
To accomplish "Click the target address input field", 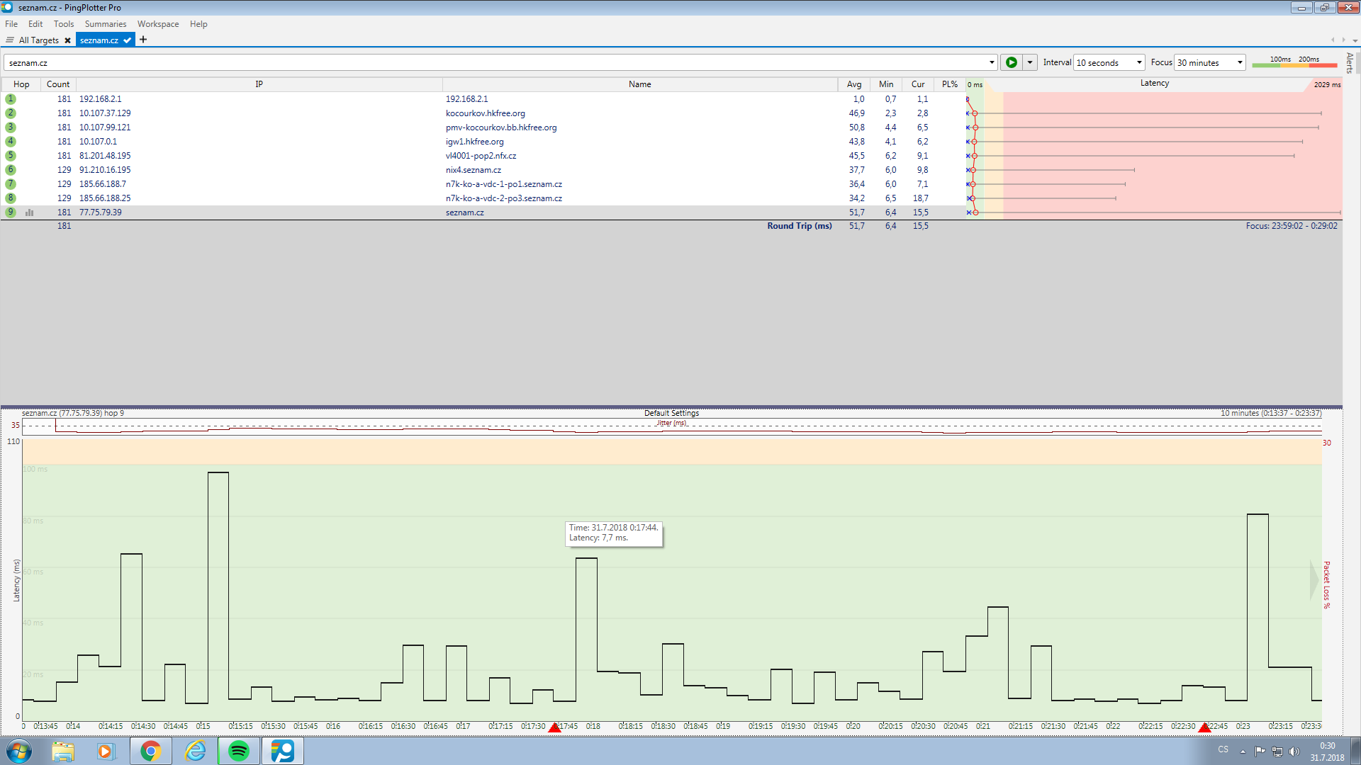I will tap(496, 62).
